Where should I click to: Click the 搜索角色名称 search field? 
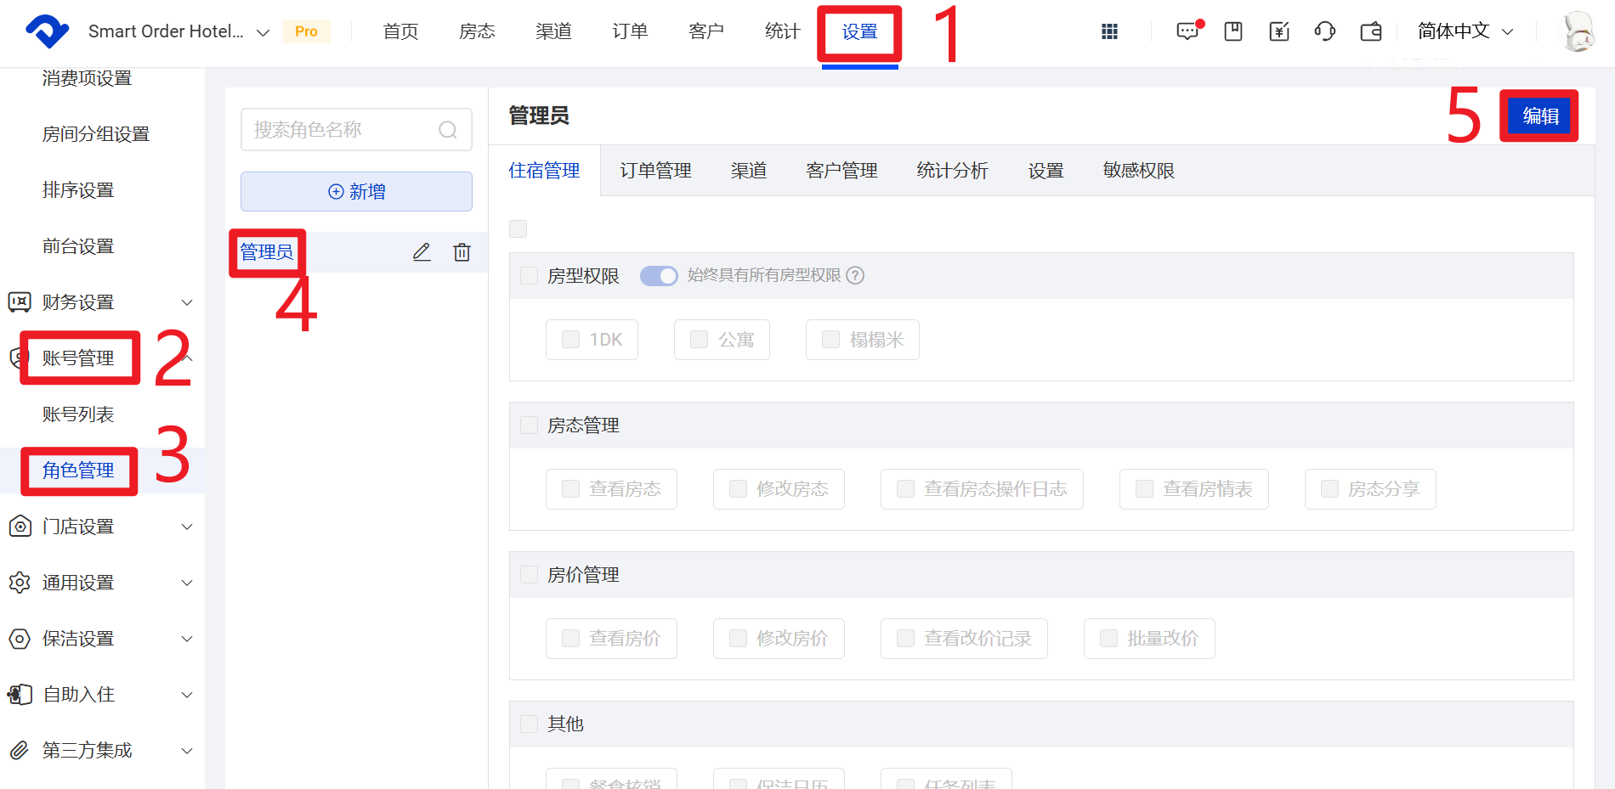point(344,130)
